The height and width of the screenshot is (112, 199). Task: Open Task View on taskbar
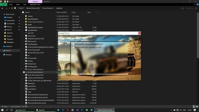(12, 110)
